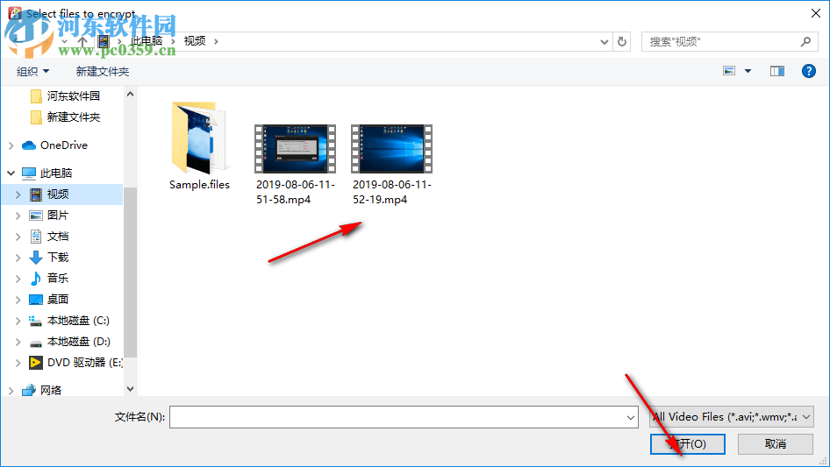Open the address bar history dropdown
The width and height of the screenshot is (830, 467).
[604, 42]
